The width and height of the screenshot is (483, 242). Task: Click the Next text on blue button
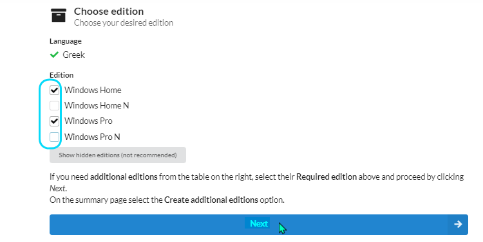click(259, 223)
